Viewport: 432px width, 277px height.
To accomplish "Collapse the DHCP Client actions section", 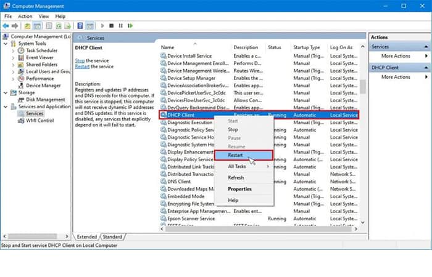I will [x=426, y=68].
